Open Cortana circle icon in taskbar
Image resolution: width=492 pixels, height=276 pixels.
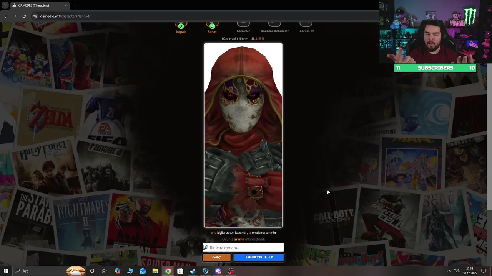click(92, 271)
